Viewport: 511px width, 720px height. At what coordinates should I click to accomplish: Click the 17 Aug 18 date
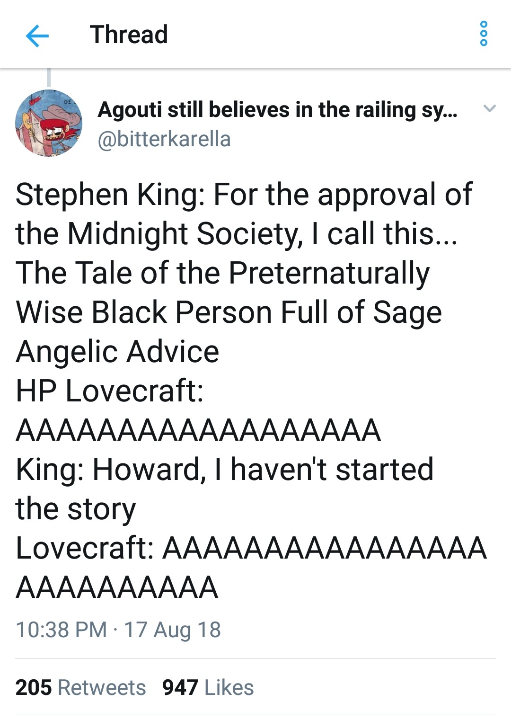click(x=172, y=630)
